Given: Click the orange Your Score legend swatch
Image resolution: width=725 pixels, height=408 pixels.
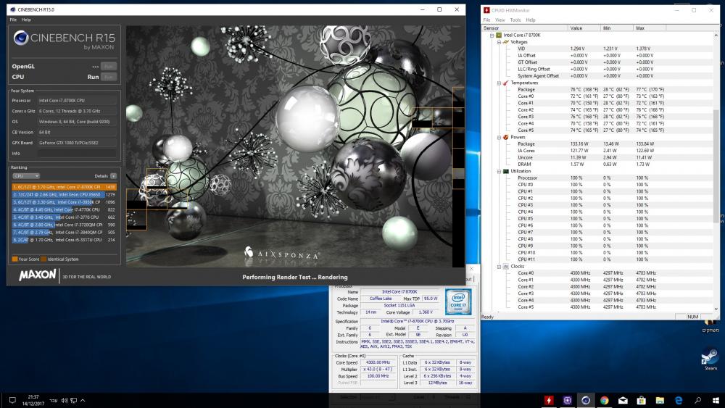Looking at the screenshot, I should click(x=14, y=259).
